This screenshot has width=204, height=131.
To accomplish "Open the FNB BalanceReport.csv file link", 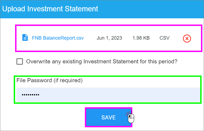I will click(58, 38).
